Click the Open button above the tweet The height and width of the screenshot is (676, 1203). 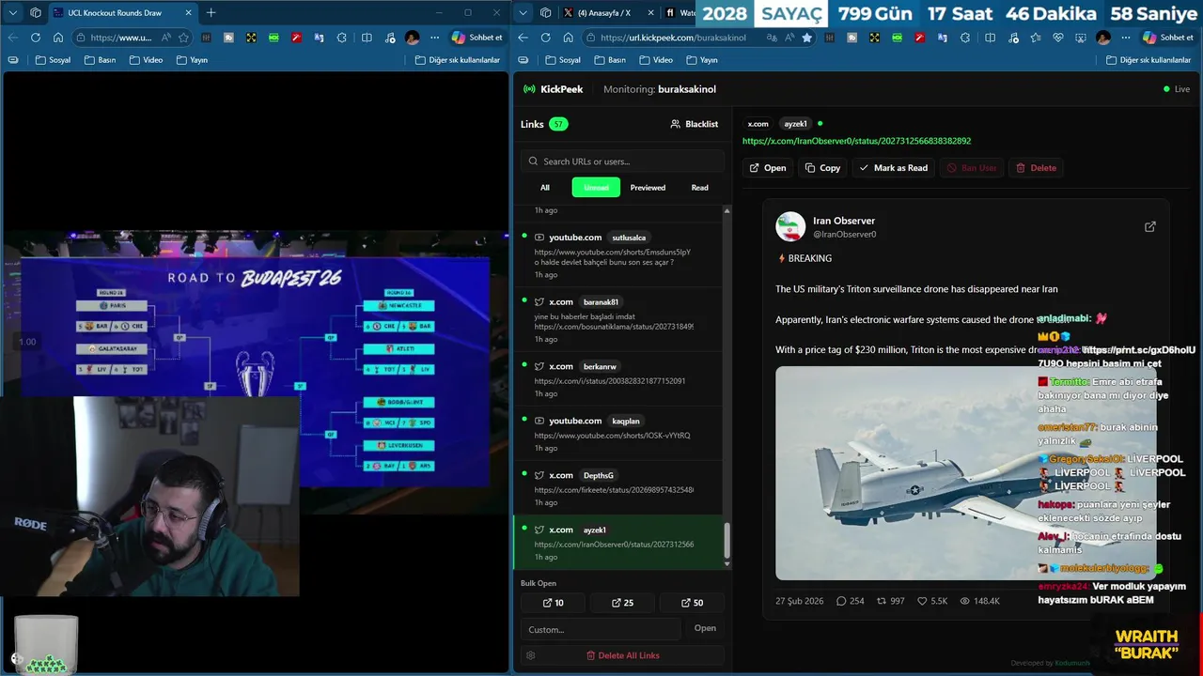(x=767, y=168)
